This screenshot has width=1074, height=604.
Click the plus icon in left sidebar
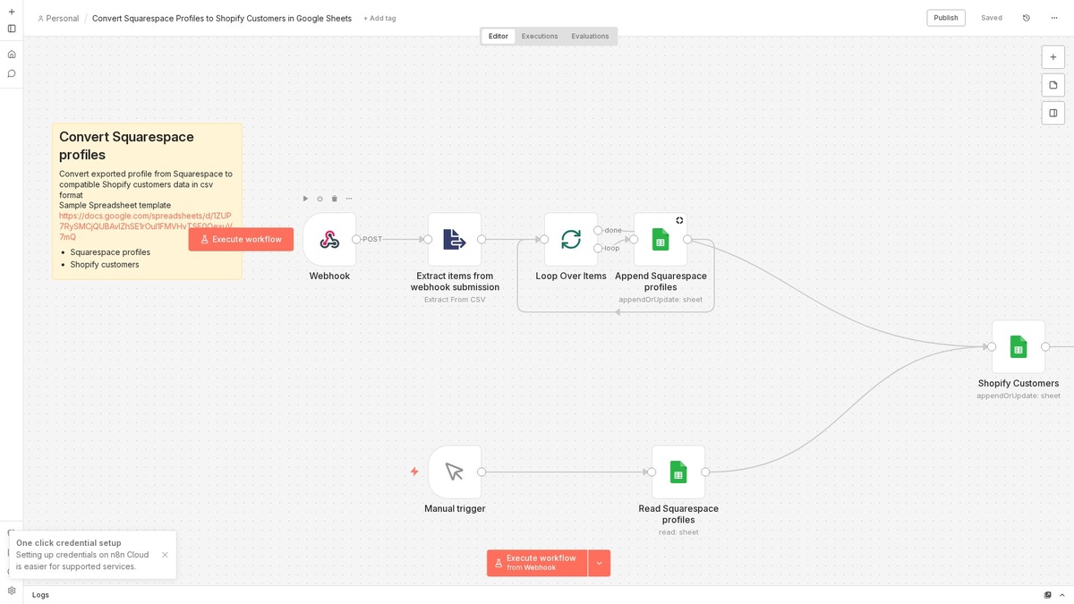(x=12, y=12)
